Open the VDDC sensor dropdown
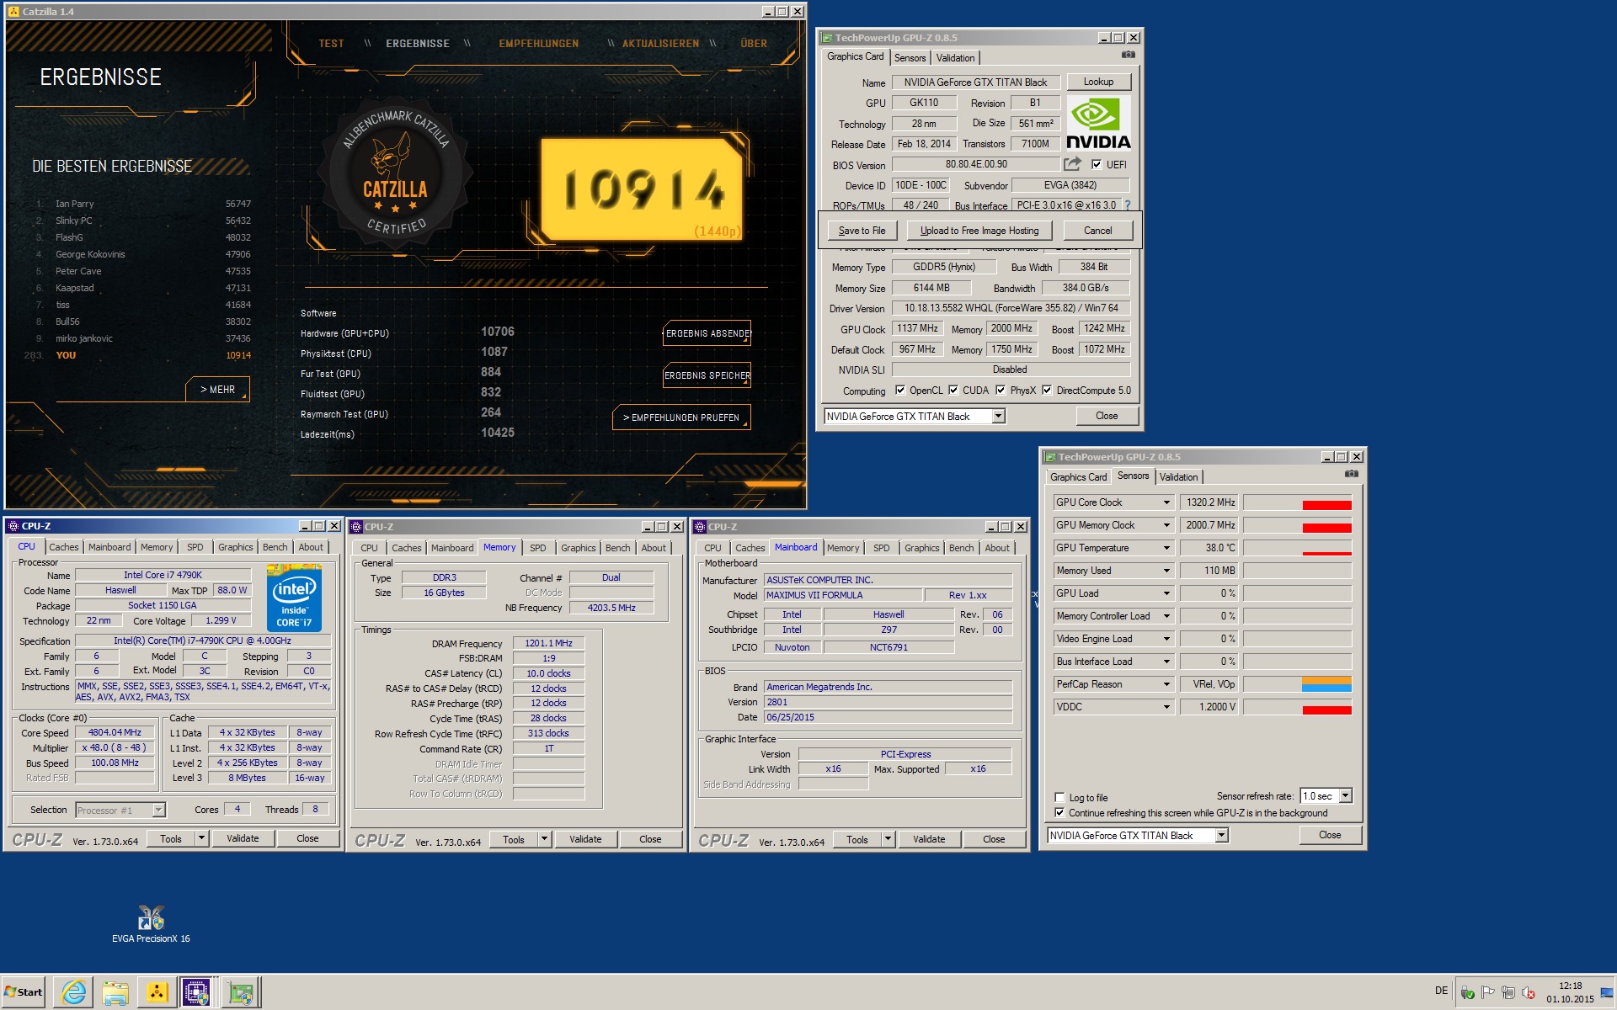Screen dimensions: 1617x1010 [x=1166, y=707]
